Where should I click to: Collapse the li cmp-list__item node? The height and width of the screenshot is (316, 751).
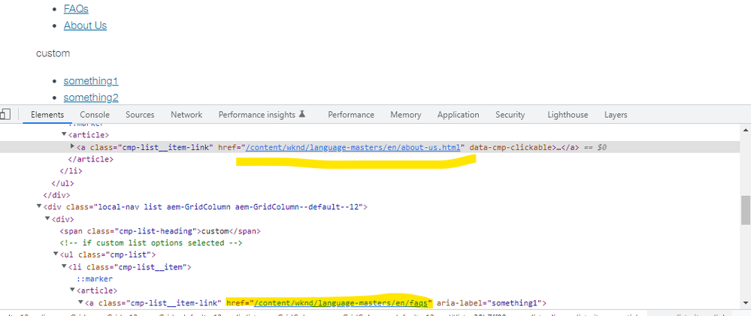[x=64, y=266]
